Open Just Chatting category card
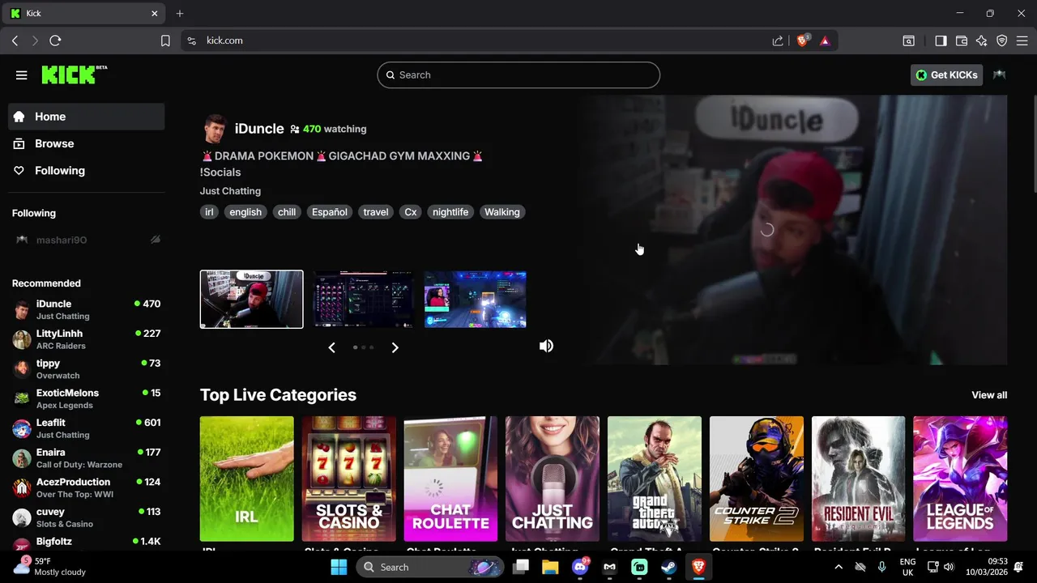Screen dimensions: 1037x583 (553, 479)
